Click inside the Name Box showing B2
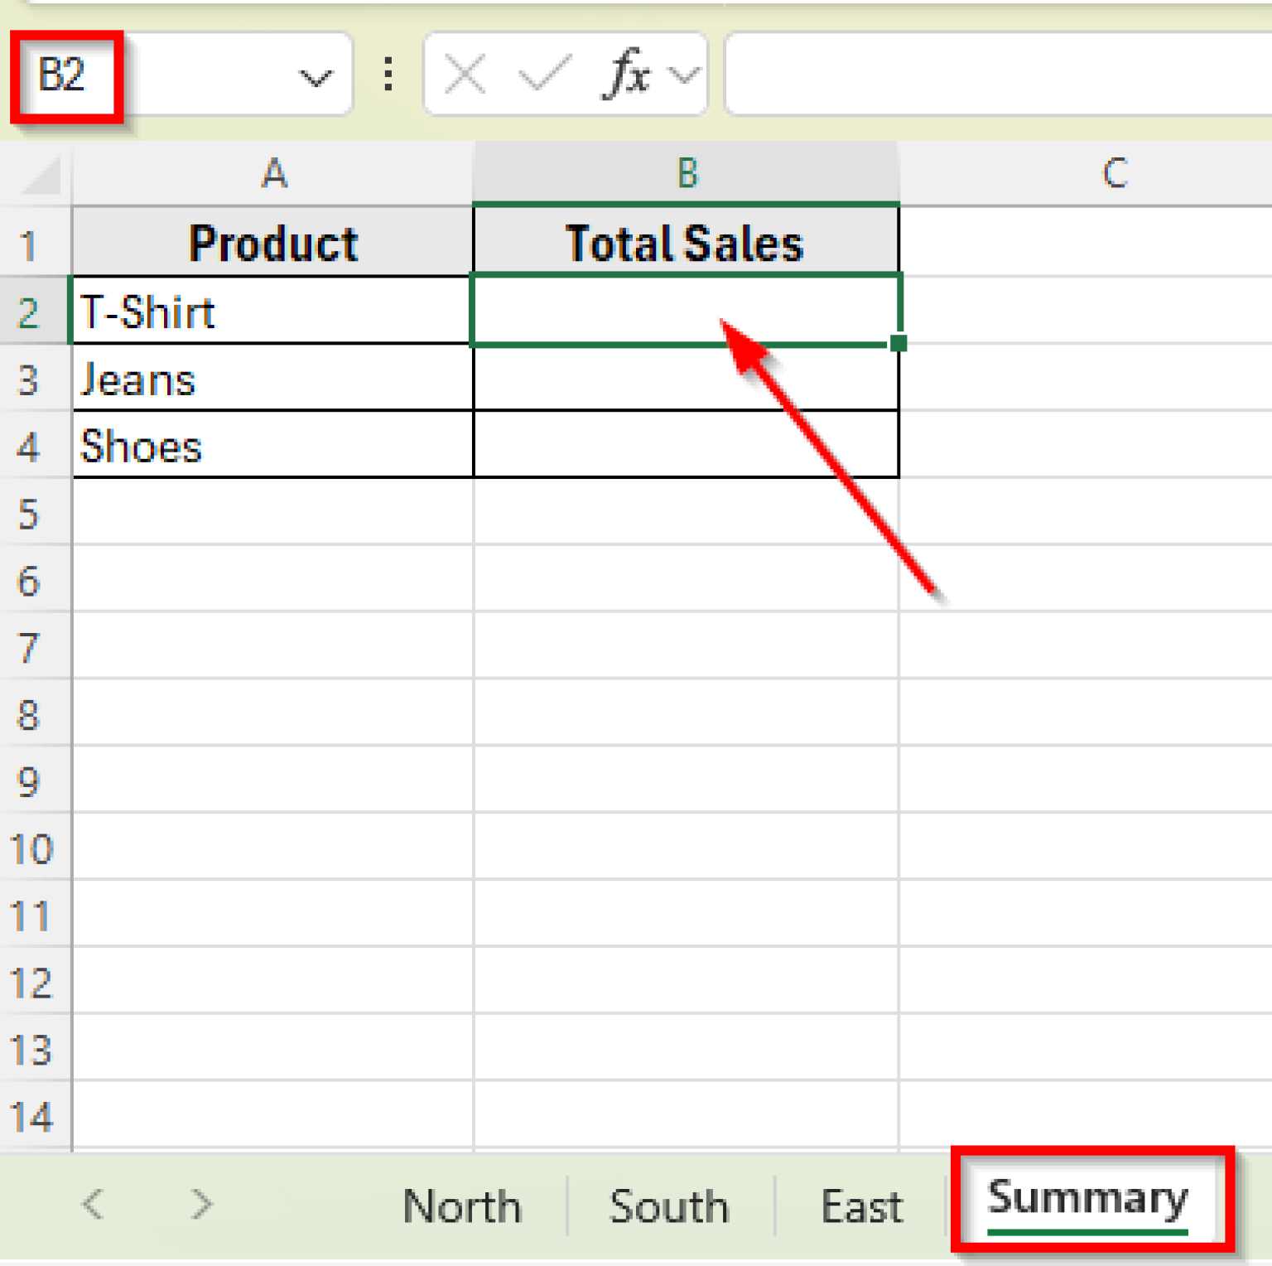The image size is (1272, 1266). (x=66, y=75)
